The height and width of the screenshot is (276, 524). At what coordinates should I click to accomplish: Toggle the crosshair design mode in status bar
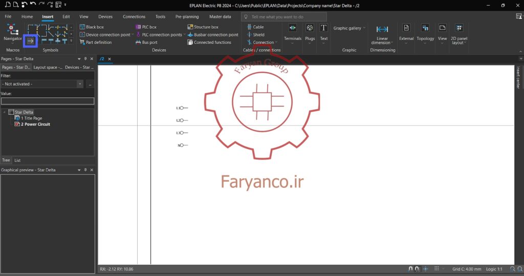pyautogui.click(x=425, y=269)
